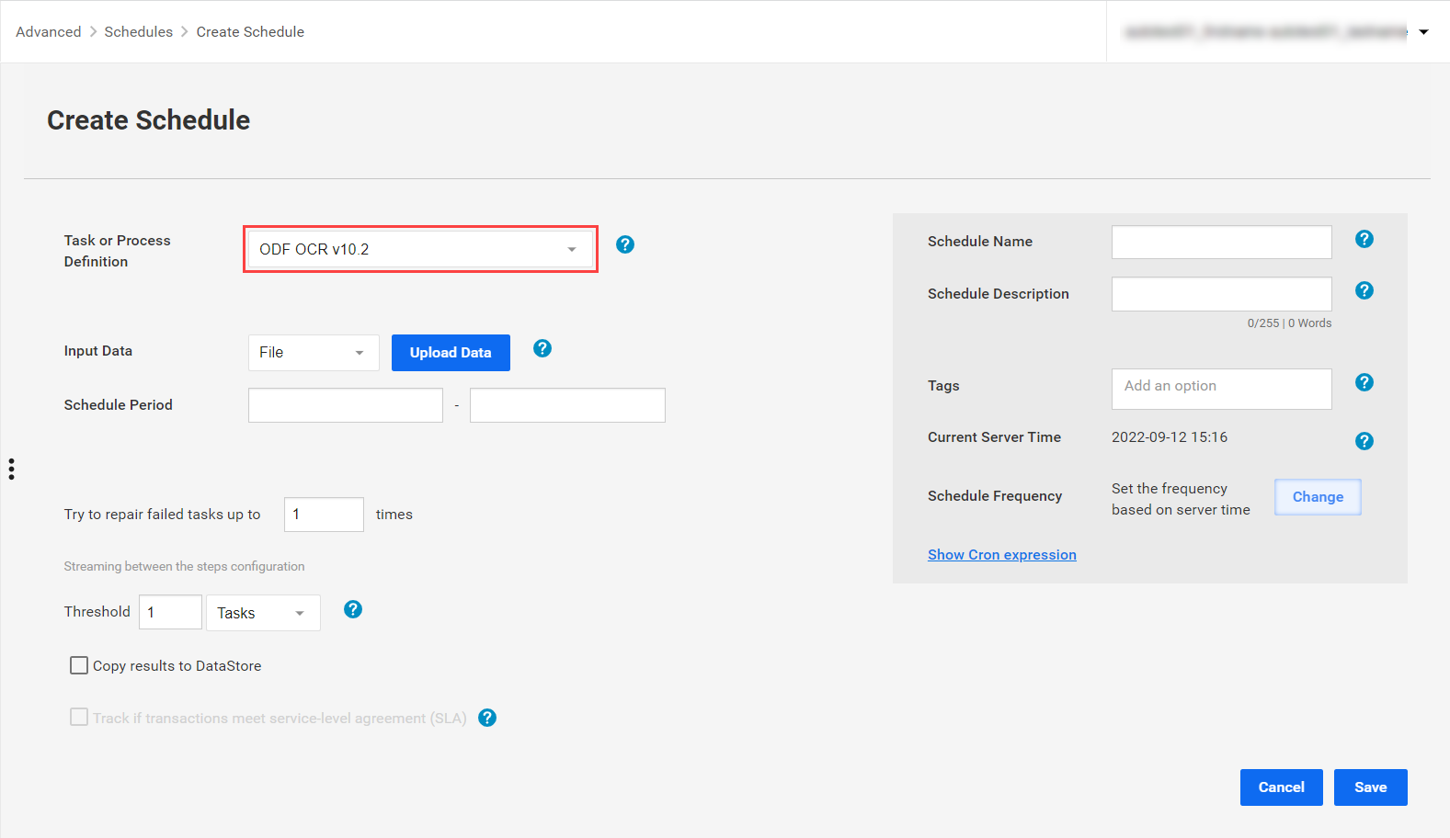Open help icon for Tags field

(x=1364, y=382)
